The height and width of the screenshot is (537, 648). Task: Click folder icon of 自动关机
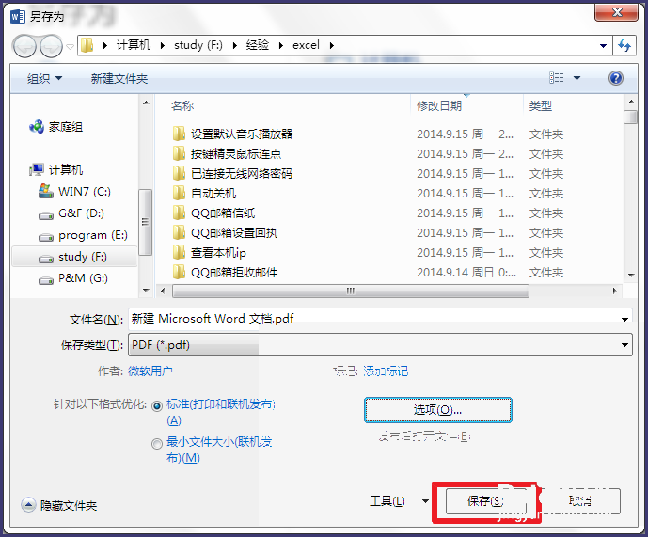pyautogui.click(x=179, y=193)
